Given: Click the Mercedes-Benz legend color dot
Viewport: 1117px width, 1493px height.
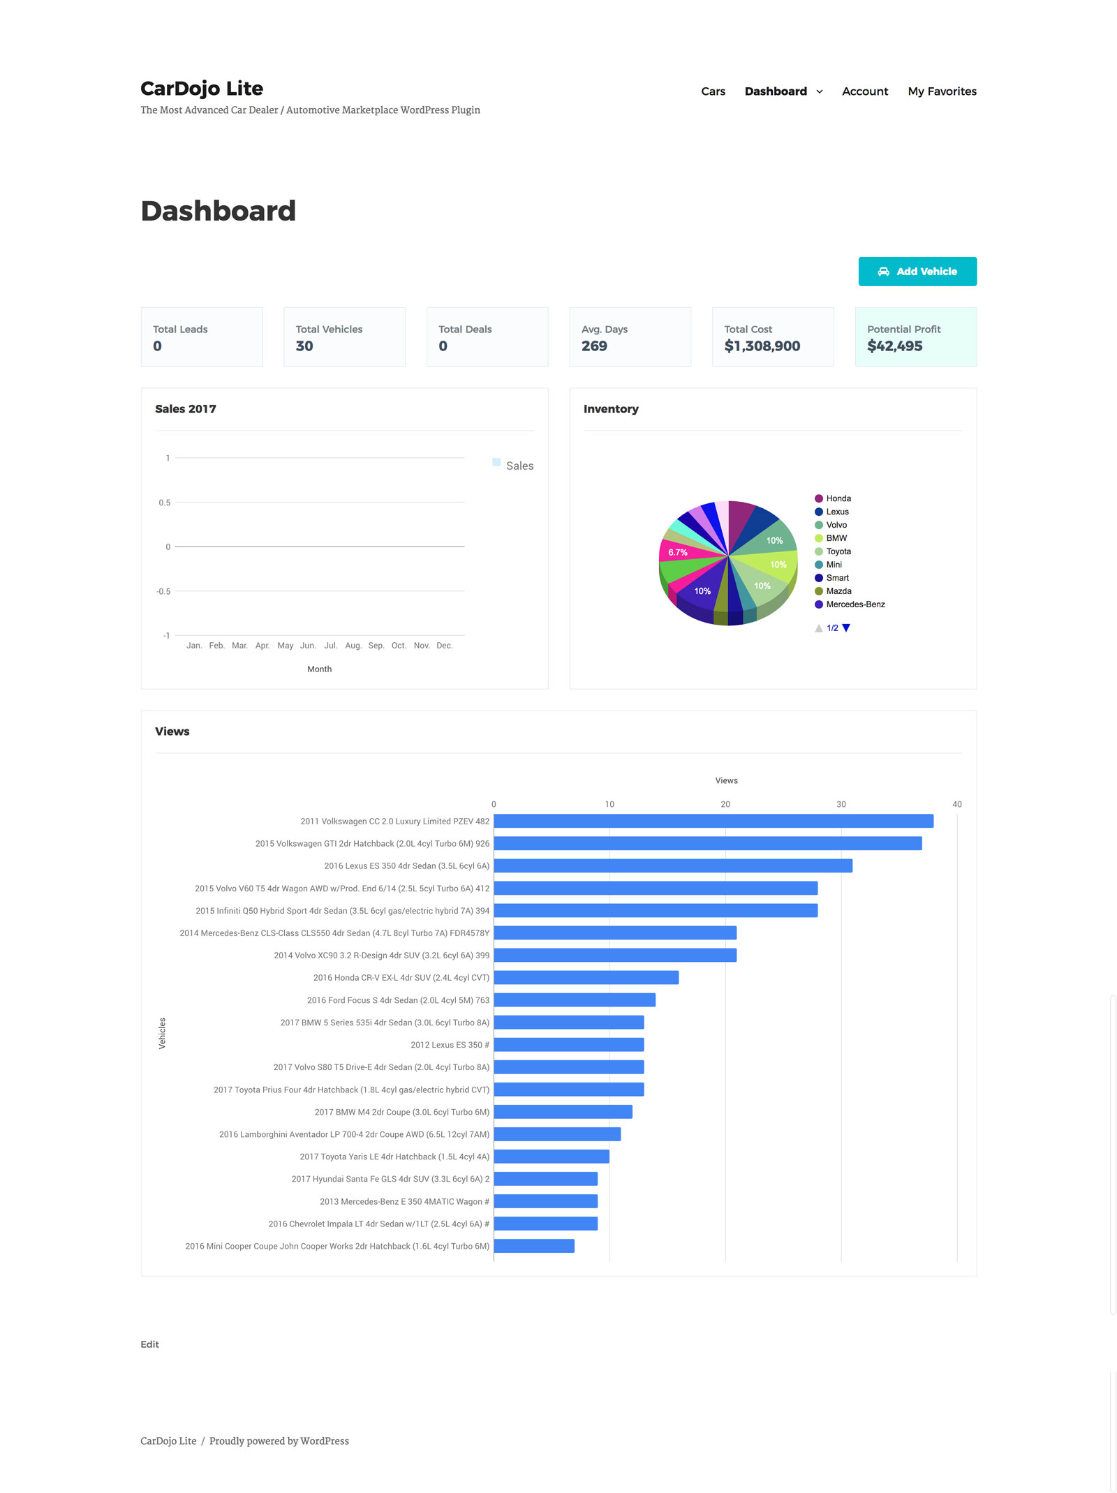Looking at the screenshot, I should coord(819,604).
